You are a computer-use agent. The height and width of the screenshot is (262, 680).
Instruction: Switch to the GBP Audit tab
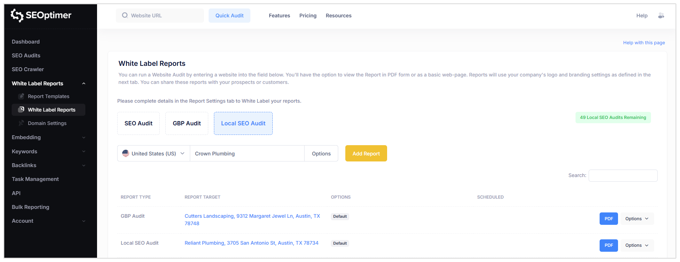pos(187,123)
